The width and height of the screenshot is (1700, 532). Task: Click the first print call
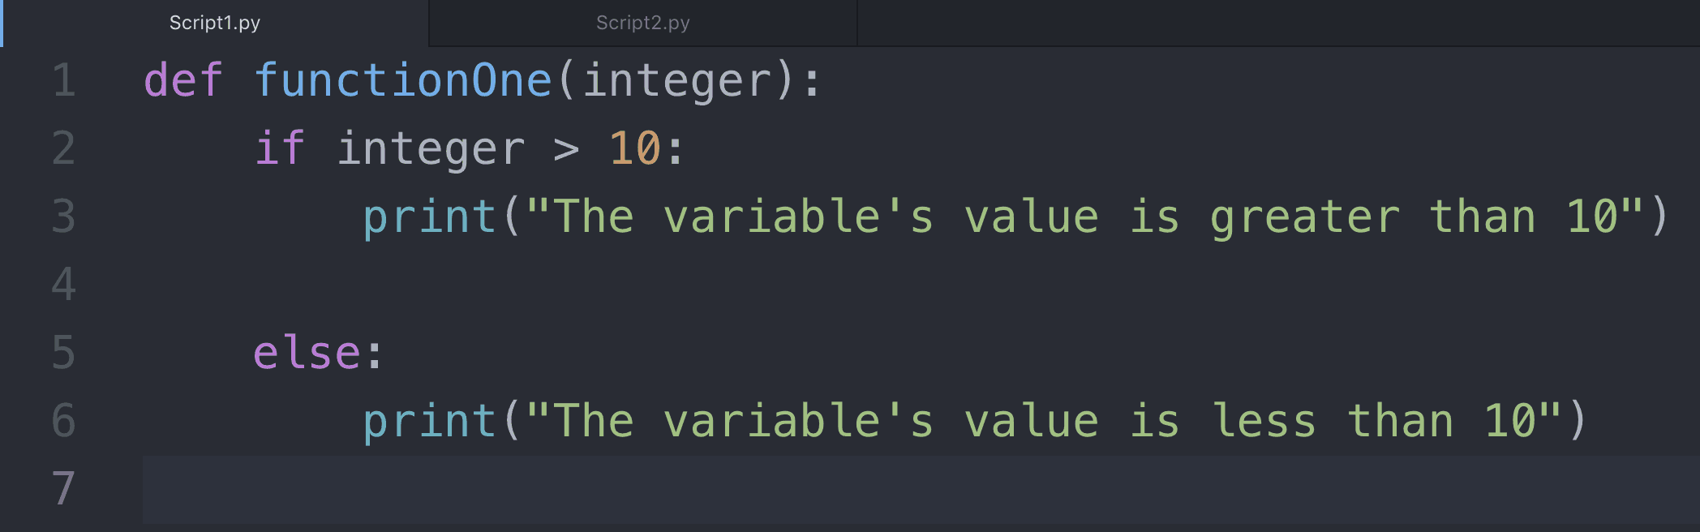429,217
